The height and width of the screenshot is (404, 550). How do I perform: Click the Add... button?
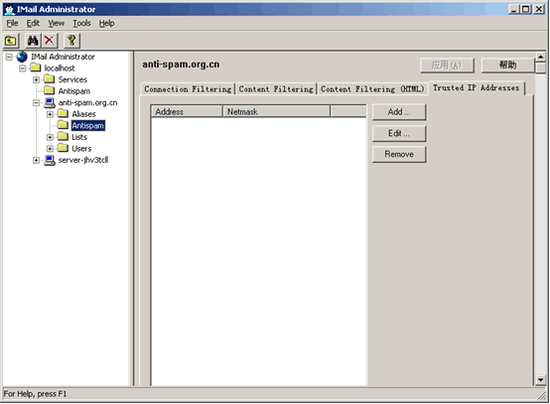(x=399, y=112)
